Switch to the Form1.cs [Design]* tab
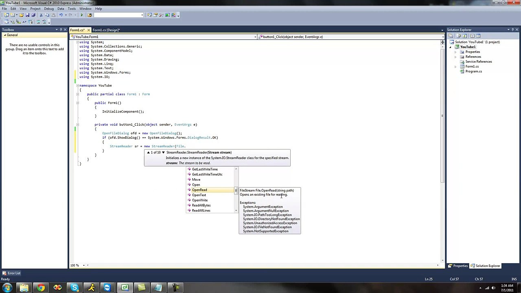The width and height of the screenshot is (521, 293). 106,30
